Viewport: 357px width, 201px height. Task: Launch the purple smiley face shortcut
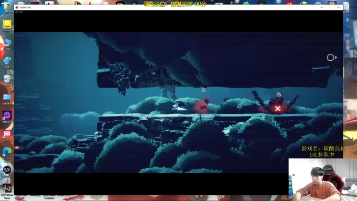coord(7,117)
